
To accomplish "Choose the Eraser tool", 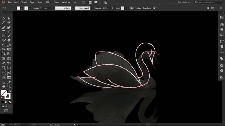I will pos(9,40).
